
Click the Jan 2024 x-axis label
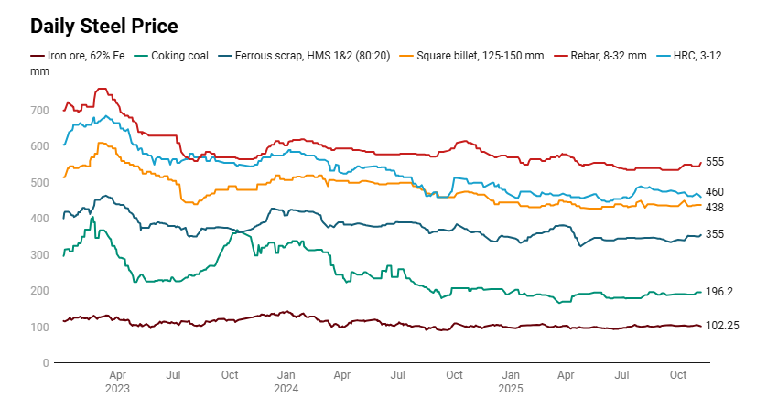tap(286, 381)
